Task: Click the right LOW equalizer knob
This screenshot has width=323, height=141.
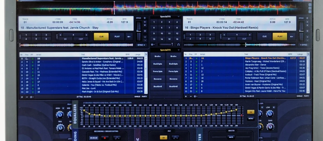Action: (270, 114)
